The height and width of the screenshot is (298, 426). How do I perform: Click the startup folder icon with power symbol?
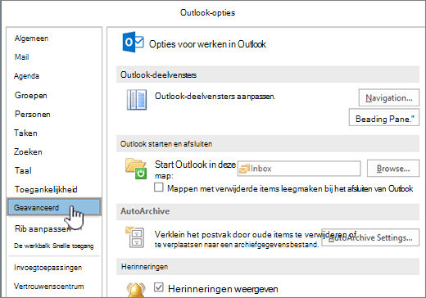point(136,169)
